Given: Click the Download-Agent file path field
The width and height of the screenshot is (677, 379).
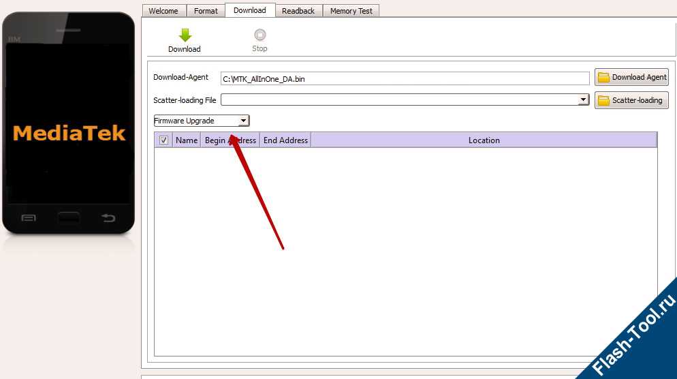Looking at the screenshot, I should pos(405,79).
